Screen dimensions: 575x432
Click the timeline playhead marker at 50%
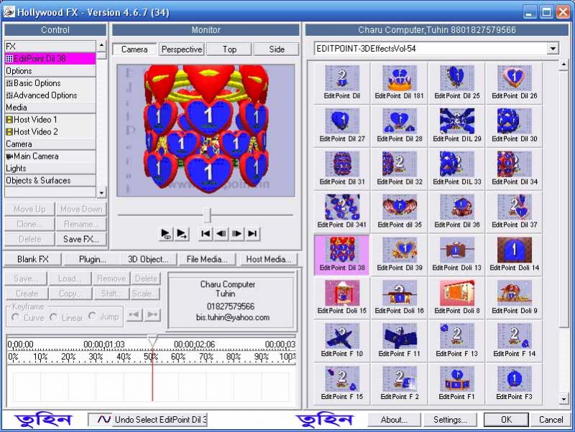pyautogui.click(x=152, y=340)
